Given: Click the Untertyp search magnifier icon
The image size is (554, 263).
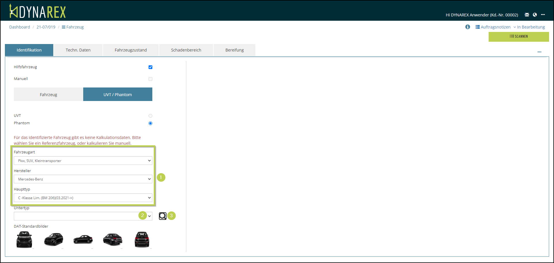Looking at the screenshot, I should tap(162, 216).
